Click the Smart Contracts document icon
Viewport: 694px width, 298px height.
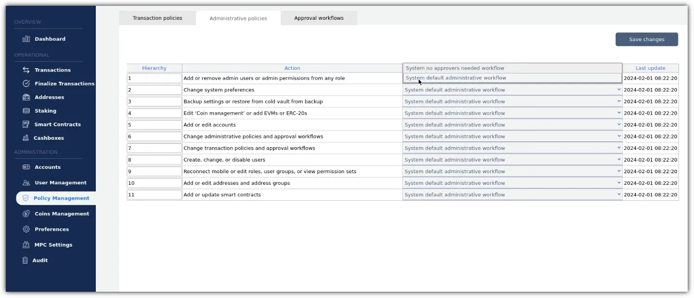[x=26, y=124]
